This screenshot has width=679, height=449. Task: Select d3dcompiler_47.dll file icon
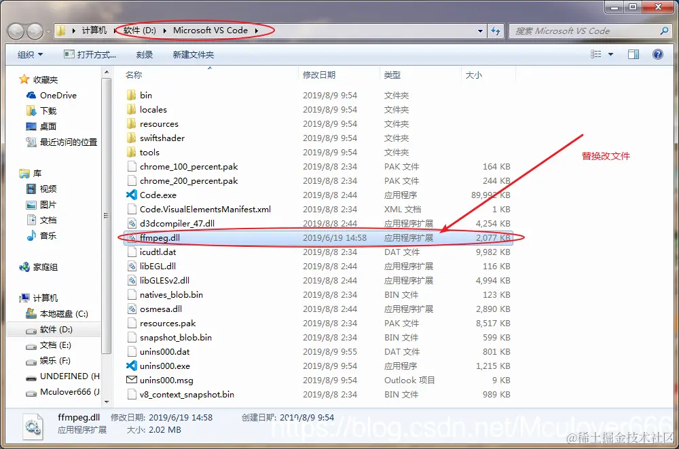click(132, 223)
